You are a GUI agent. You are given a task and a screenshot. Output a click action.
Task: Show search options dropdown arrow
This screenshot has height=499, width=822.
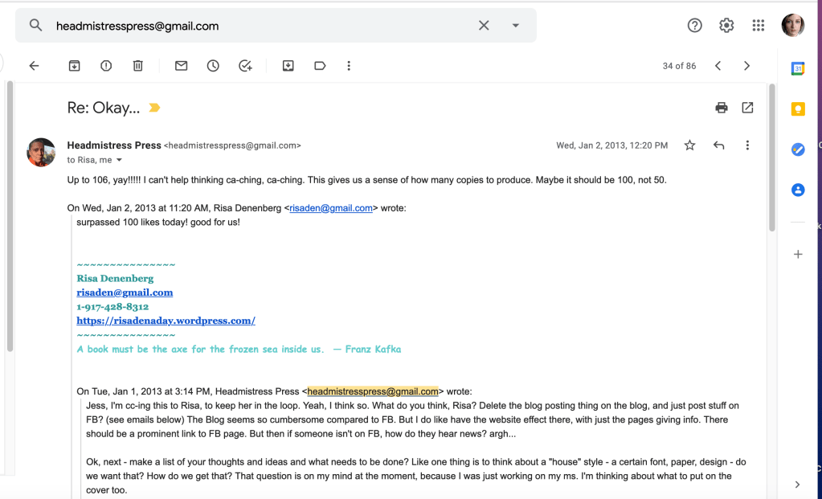pyautogui.click(x=516, y=26)
